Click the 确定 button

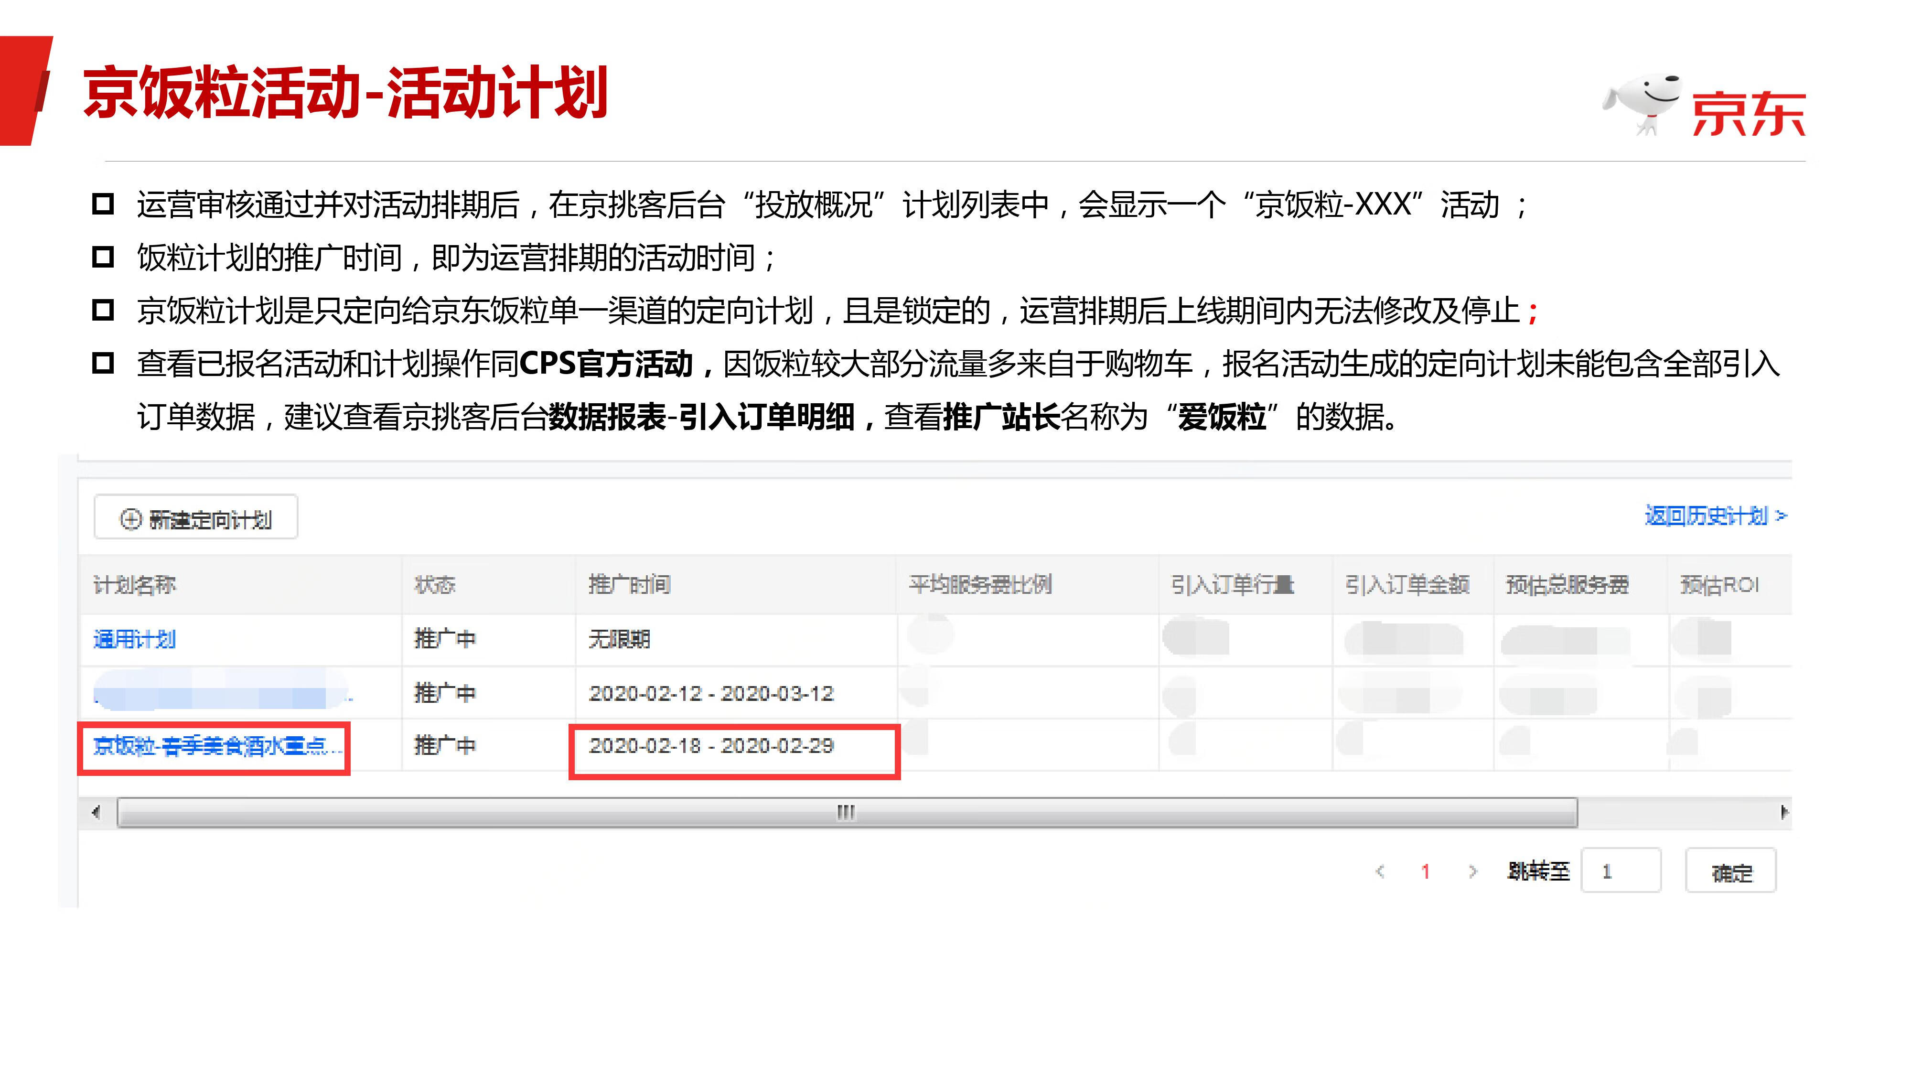tap(1731, 871)
